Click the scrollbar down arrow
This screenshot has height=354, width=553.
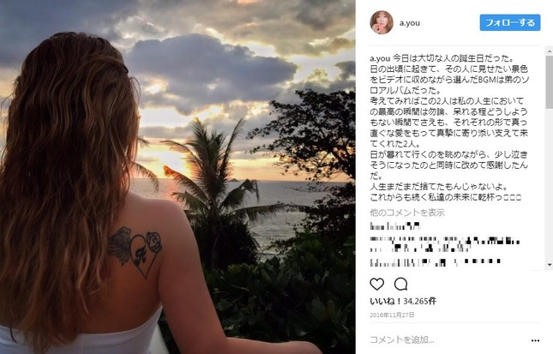[550, 265]
